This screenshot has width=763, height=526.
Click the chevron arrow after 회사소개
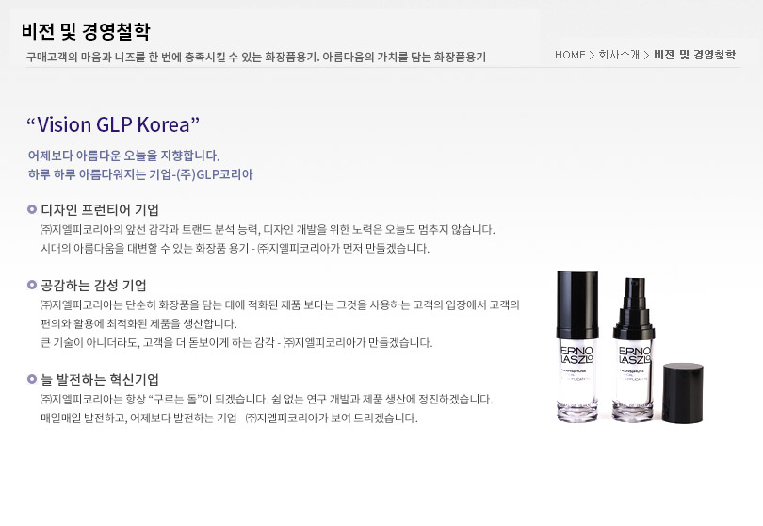click(646, 55)
